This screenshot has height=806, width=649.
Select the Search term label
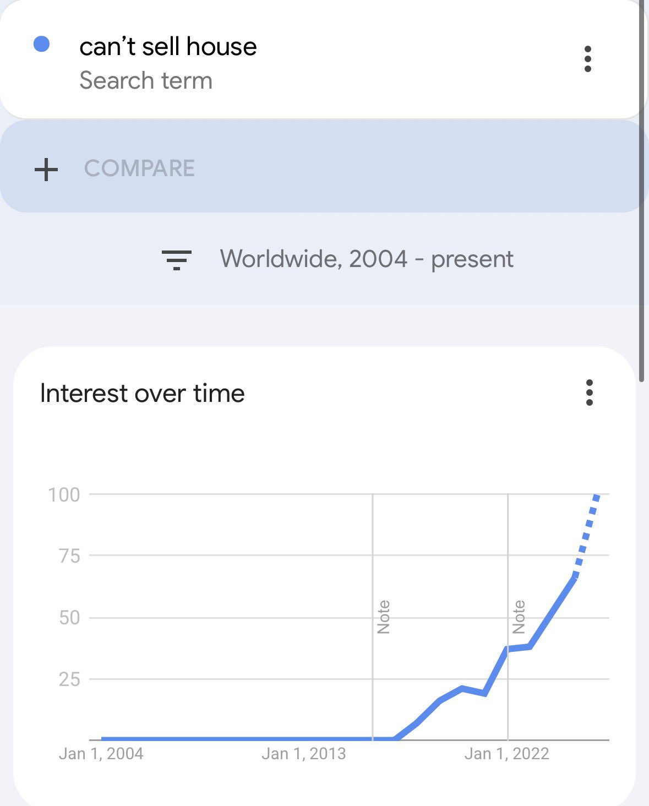click(x=146, y=80)
